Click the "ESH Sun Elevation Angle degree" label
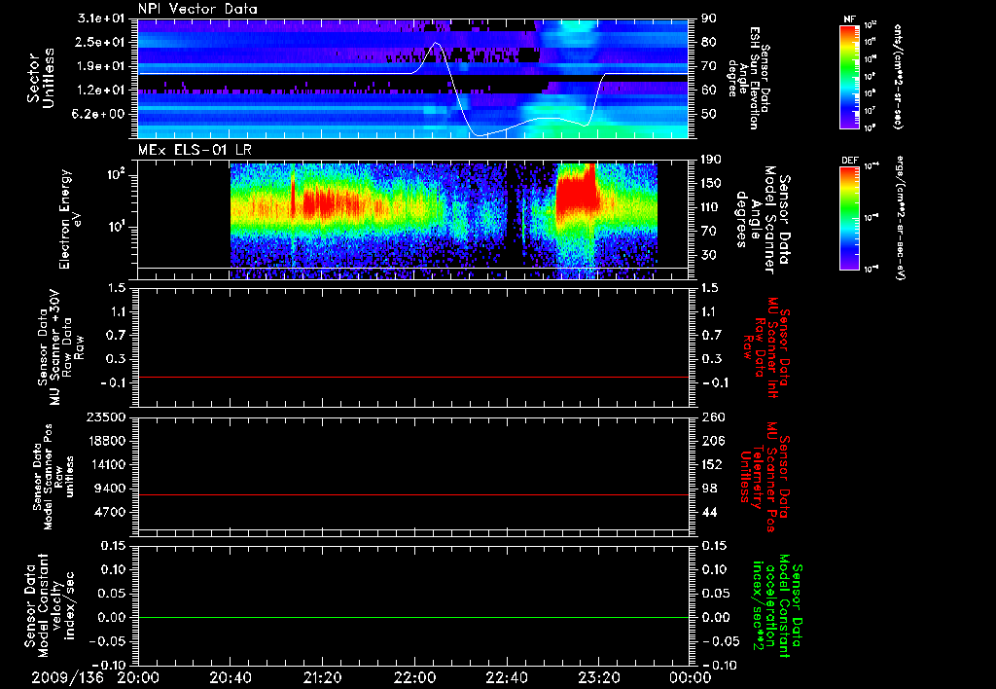Viewport: 996px width, 689px height. tap(743, 78)
